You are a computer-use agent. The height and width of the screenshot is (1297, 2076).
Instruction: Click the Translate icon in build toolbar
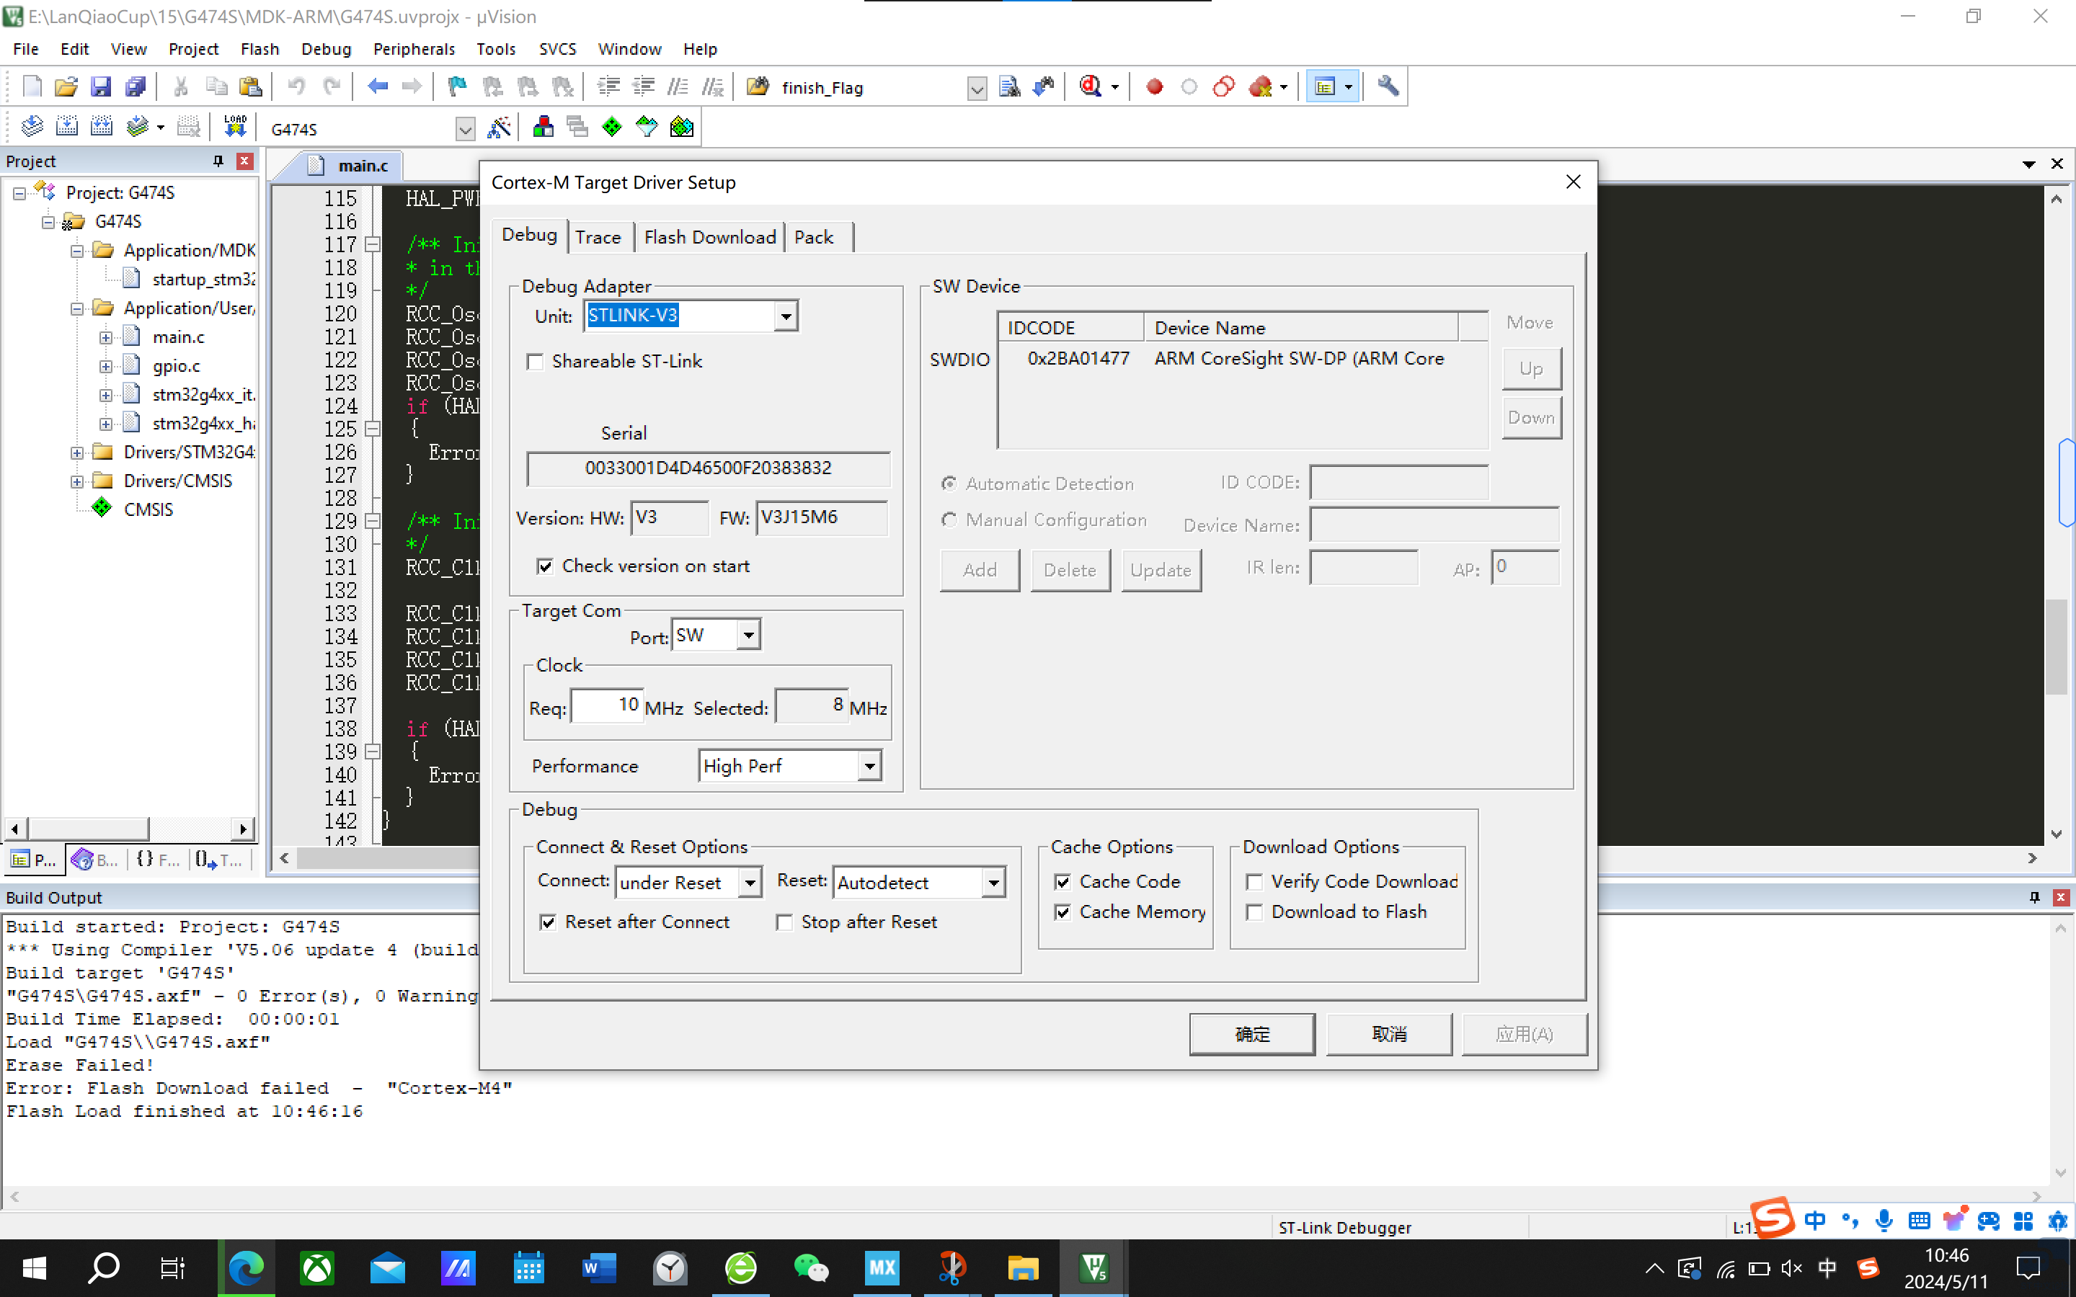pos(32,128)
